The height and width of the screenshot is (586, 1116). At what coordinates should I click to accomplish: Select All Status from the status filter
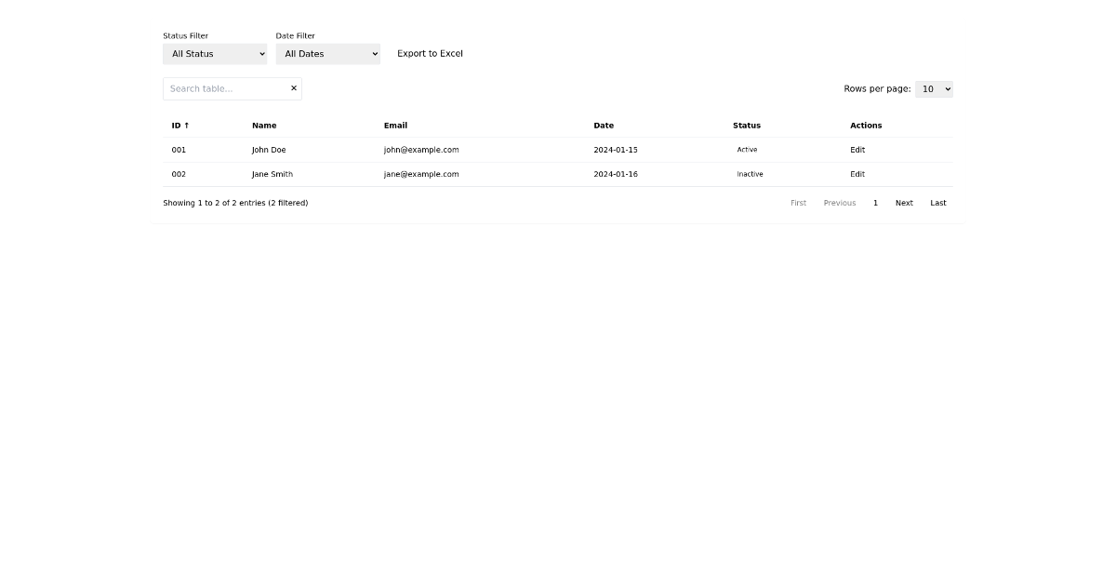click(x=214, y=53)
